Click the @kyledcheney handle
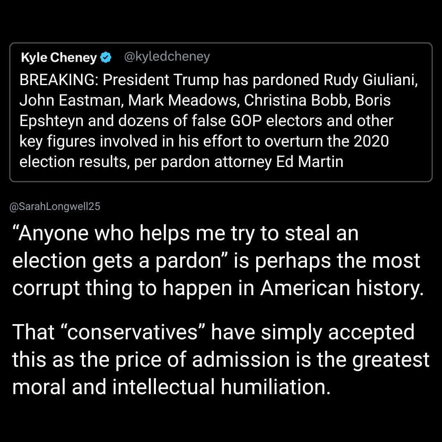The height and width of the screenshot is (442, 442). click(x=167, y=57)
